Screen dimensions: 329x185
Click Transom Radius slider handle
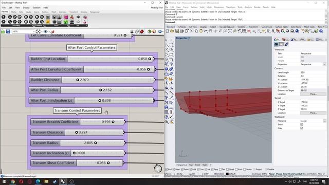pyautogui.click(x=96, y=143)
